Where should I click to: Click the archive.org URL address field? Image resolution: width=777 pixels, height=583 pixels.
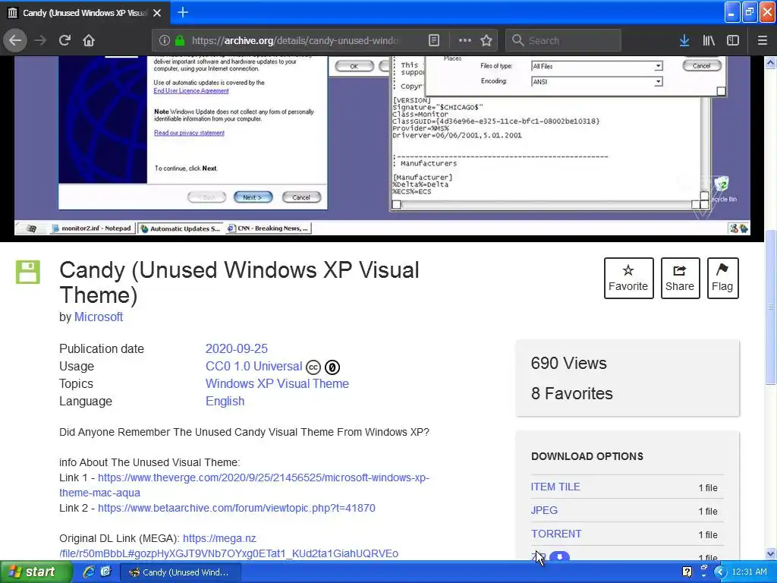click(x=295, y=41)
